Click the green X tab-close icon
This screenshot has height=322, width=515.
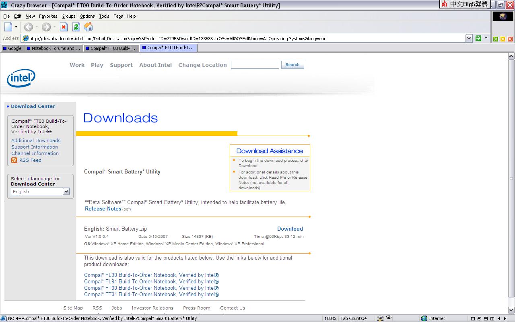(496, 39)
